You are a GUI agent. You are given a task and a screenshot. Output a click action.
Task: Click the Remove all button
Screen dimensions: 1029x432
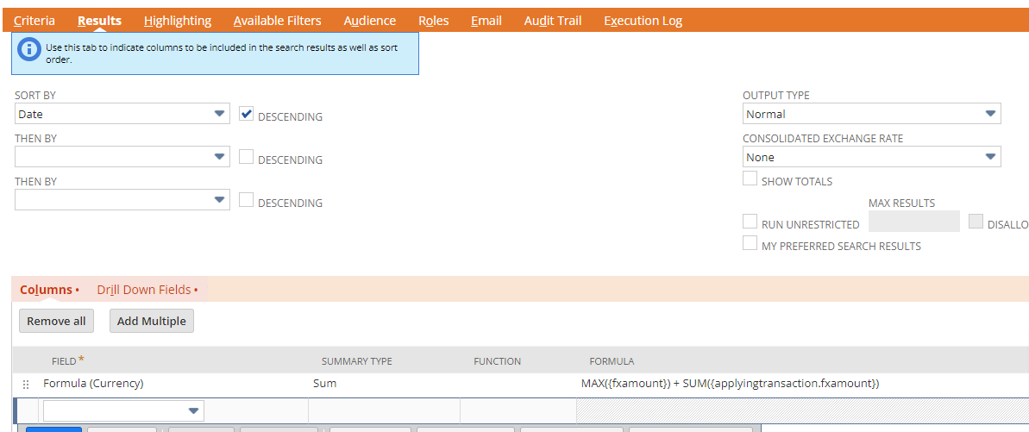(x=56, y=321)
